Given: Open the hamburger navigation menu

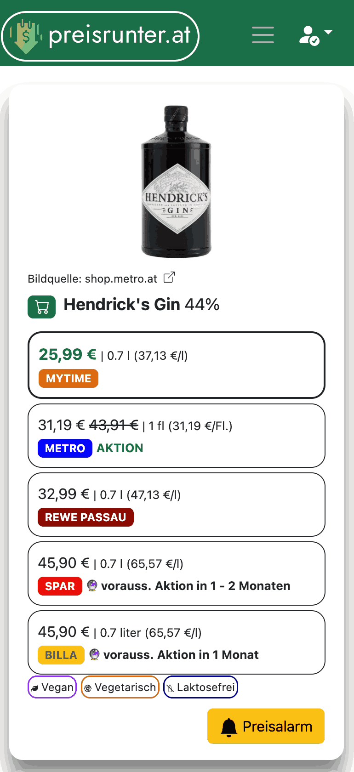Looking at the screenshot, I should coord(263,35).
